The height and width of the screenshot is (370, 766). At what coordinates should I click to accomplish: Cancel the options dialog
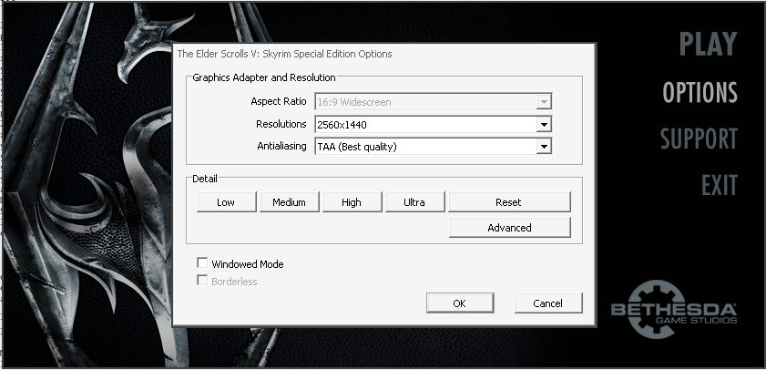point(548,303)
